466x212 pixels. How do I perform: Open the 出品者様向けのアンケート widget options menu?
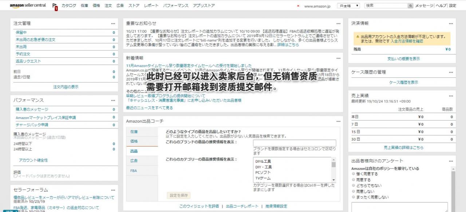point(451,161)
